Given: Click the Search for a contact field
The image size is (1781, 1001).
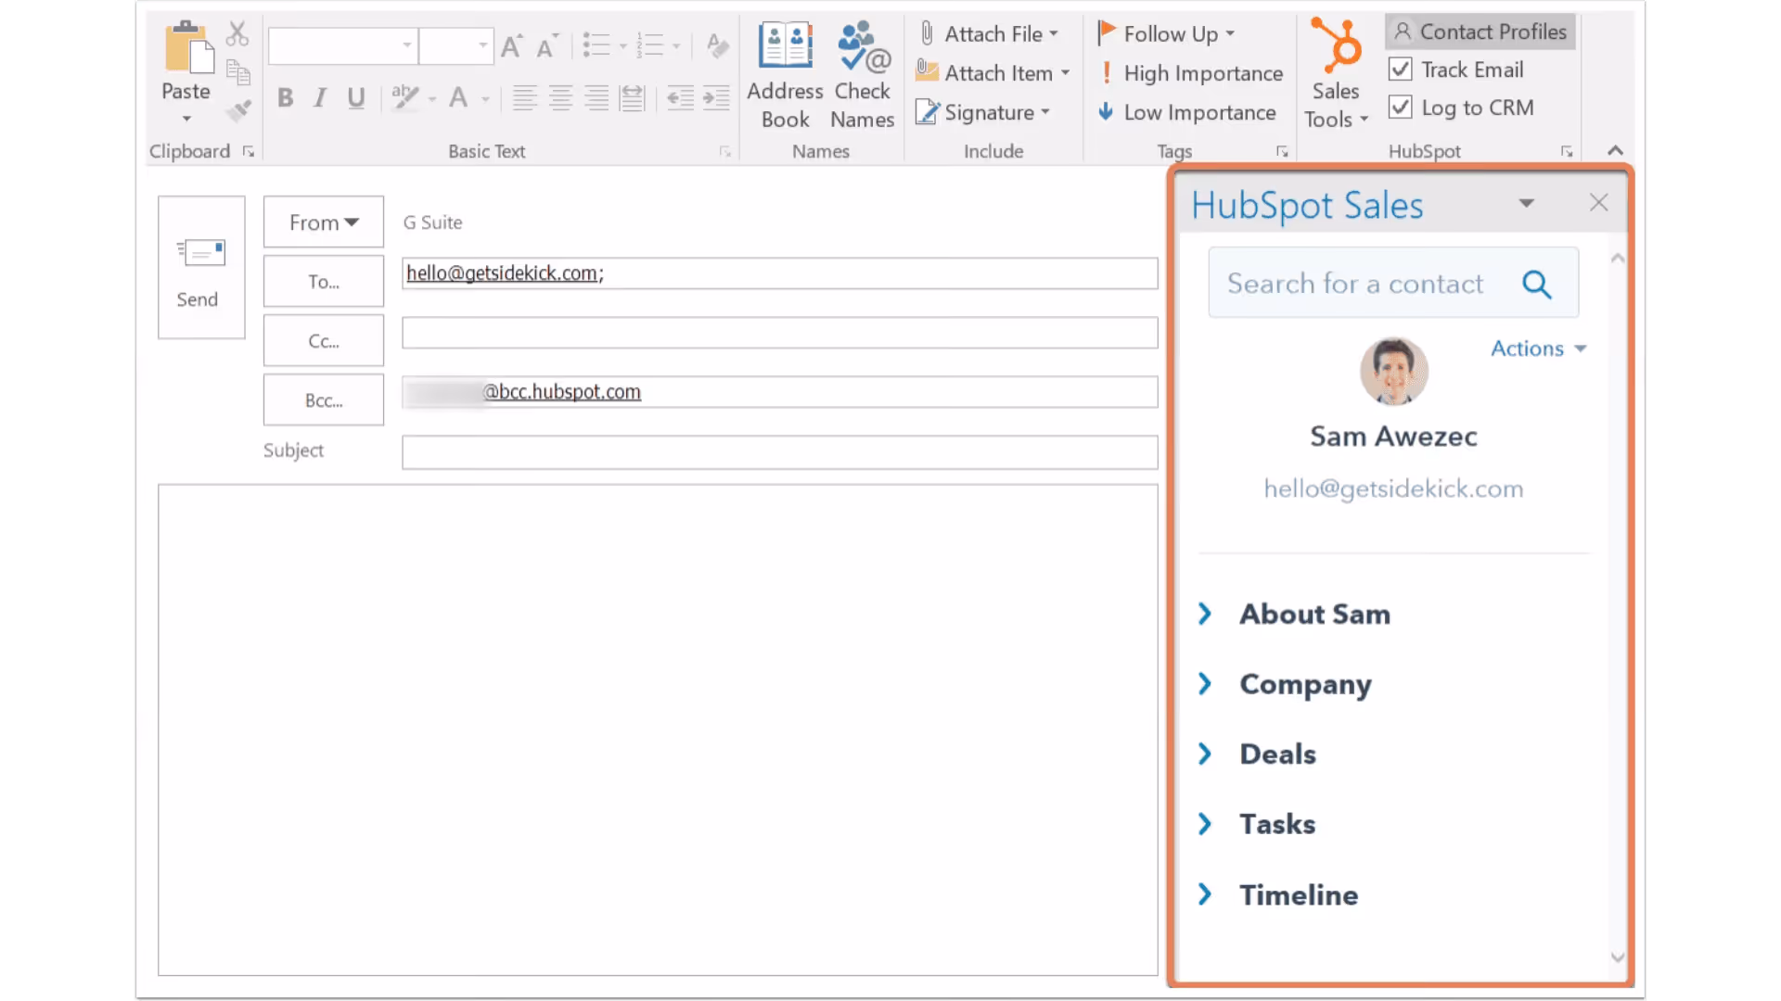Looking at the screenshot, I should [x=1393, y=283].
